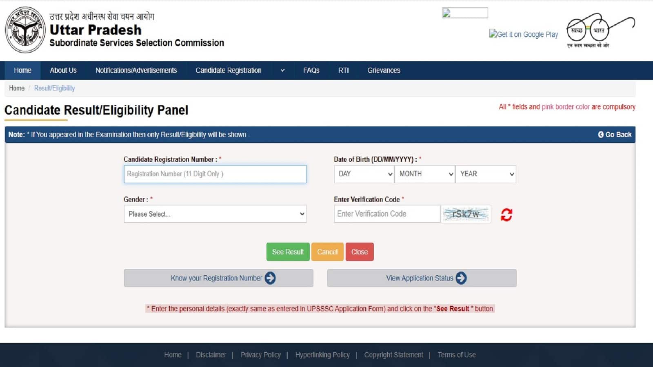This screenshot has height=367, width=653.
Task: Focus the Enter Verification Code field
Action: pos(387,214)
